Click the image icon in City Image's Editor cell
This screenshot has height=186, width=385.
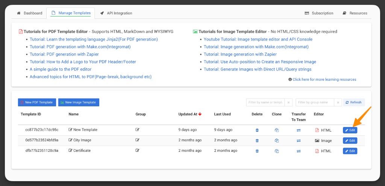317,141
